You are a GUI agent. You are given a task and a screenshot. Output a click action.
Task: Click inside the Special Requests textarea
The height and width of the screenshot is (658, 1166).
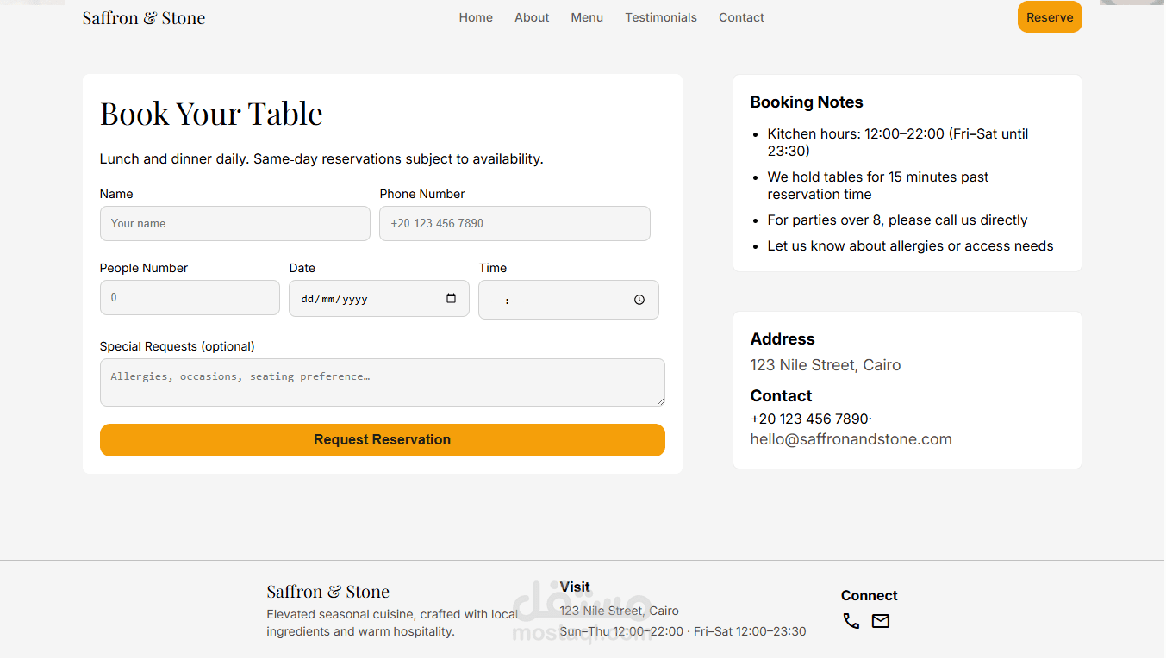(x=382, y=382)
